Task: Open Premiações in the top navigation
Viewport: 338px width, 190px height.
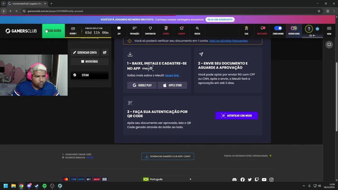Action: pyautogui.click(x=135, y=31)
